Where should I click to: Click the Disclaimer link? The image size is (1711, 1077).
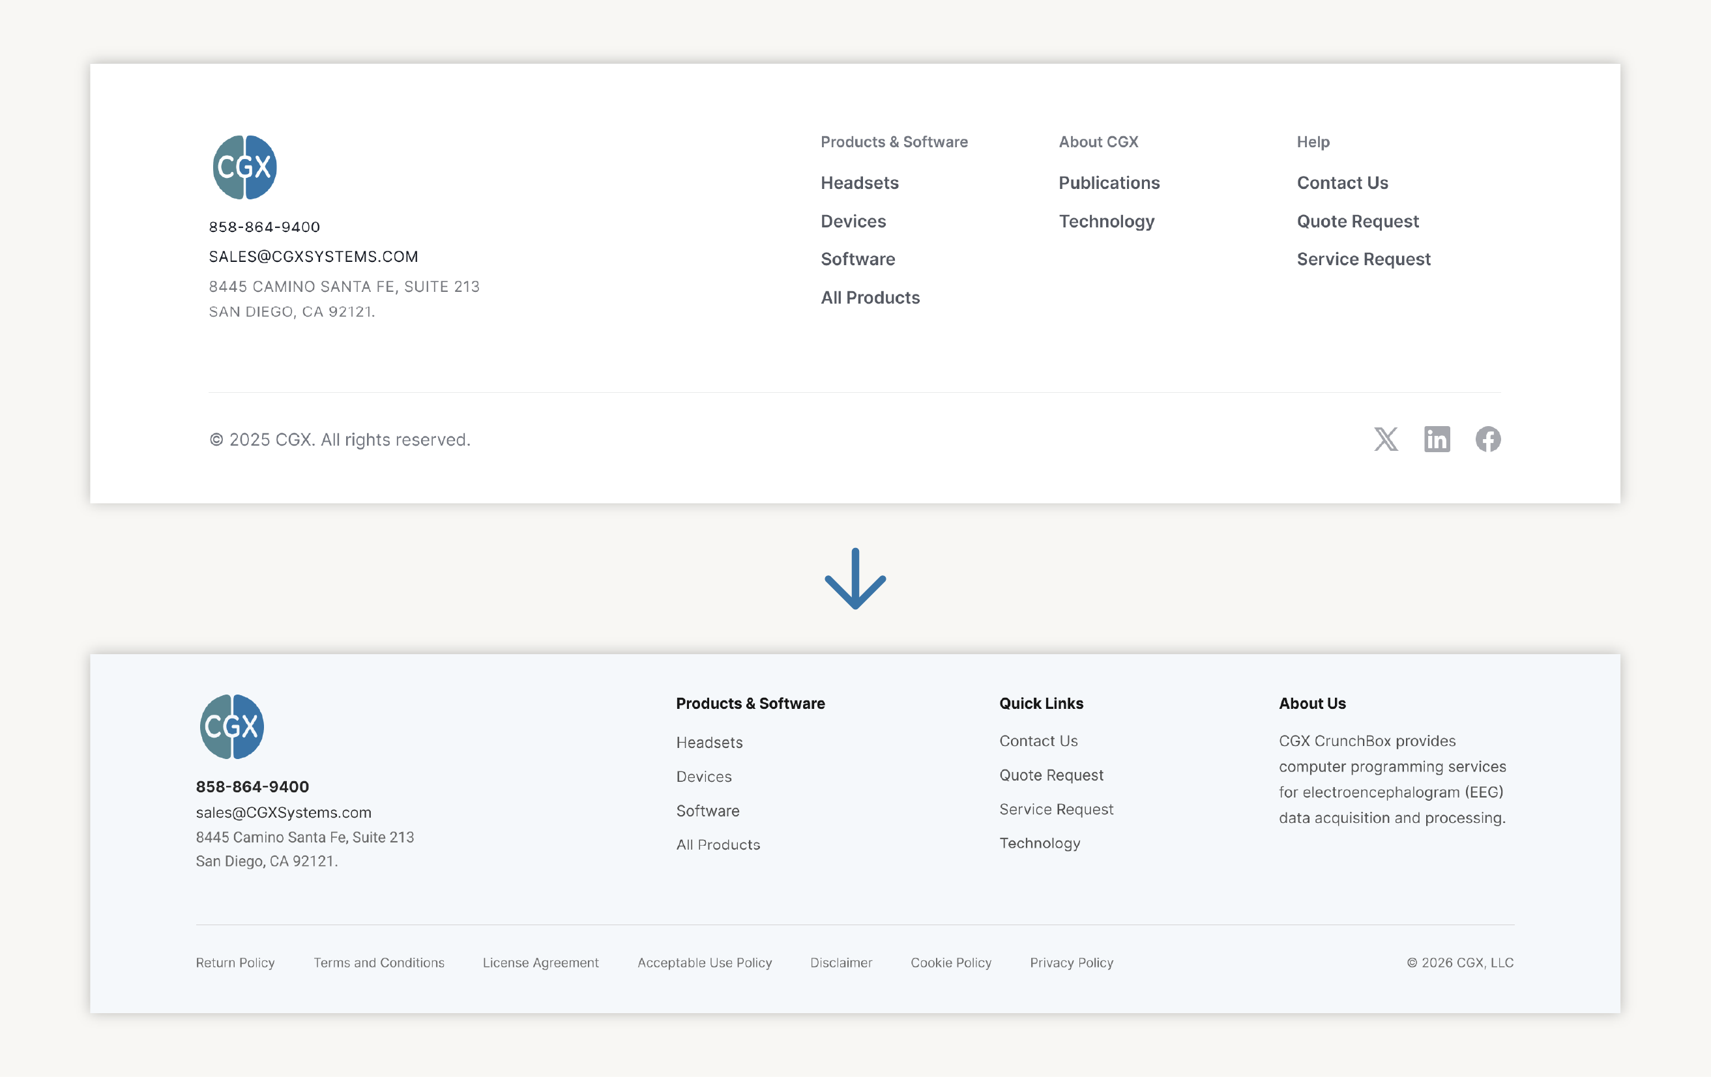pos(841,962)
